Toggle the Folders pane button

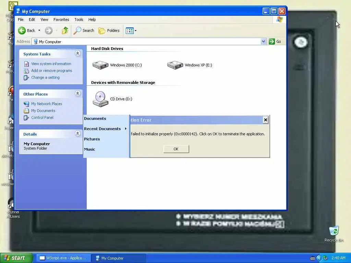(x=109, y=30)
